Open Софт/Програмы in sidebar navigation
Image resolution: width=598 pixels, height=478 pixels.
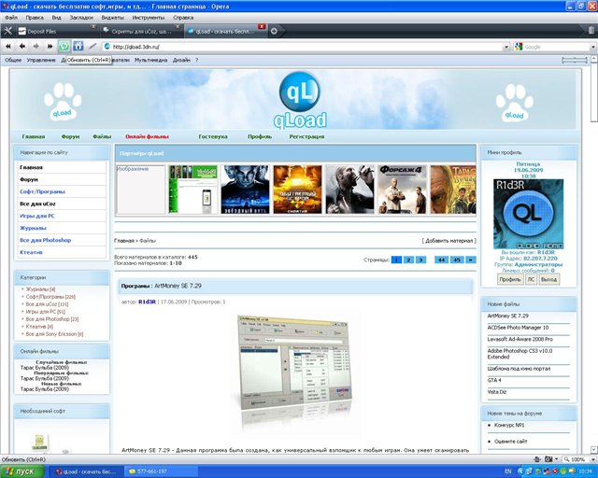click(42, 191)
